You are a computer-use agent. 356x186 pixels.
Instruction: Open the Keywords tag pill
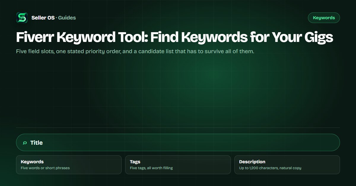coord(324,18)
